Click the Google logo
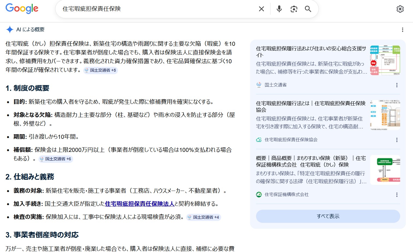Image resolution: width=413 pixels, height=252 pixels. point(22,8)
